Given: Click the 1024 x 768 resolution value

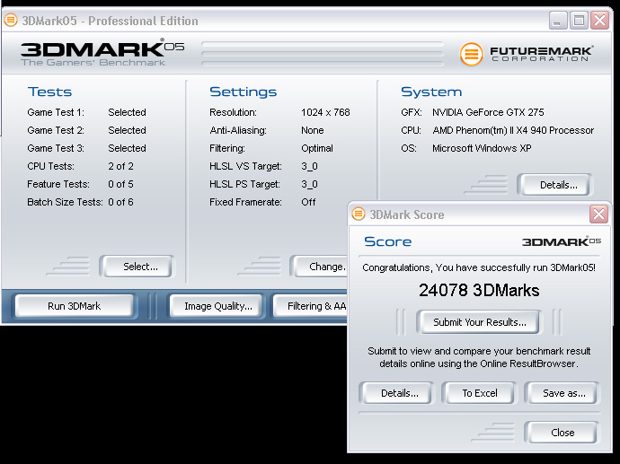Looking at the screenshot, I should [x=325, y=112].
